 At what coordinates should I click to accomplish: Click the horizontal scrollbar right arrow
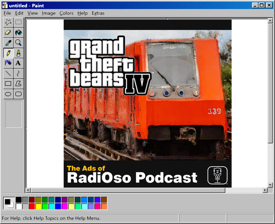pyautogui.click(x=265, y=190)
